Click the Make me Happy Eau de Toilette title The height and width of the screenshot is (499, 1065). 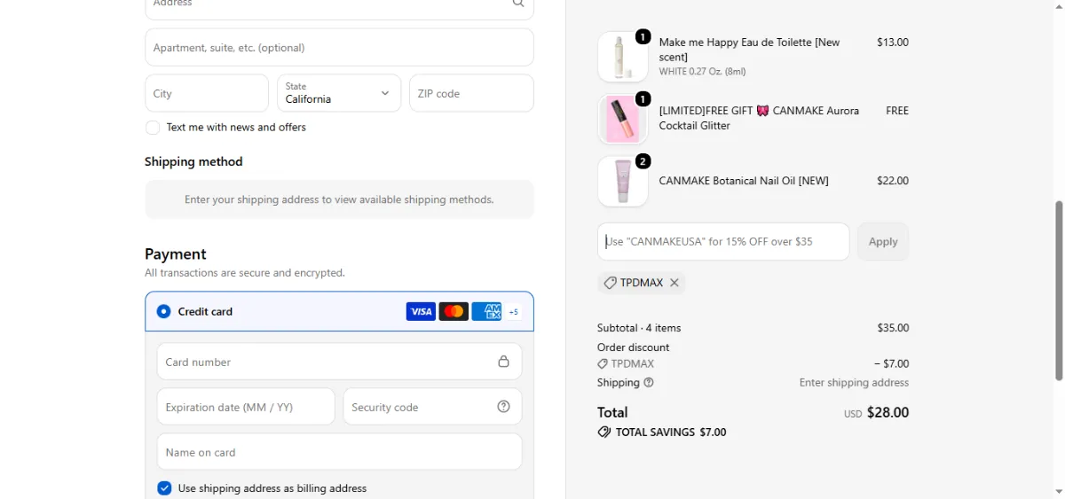pos(749,50)
